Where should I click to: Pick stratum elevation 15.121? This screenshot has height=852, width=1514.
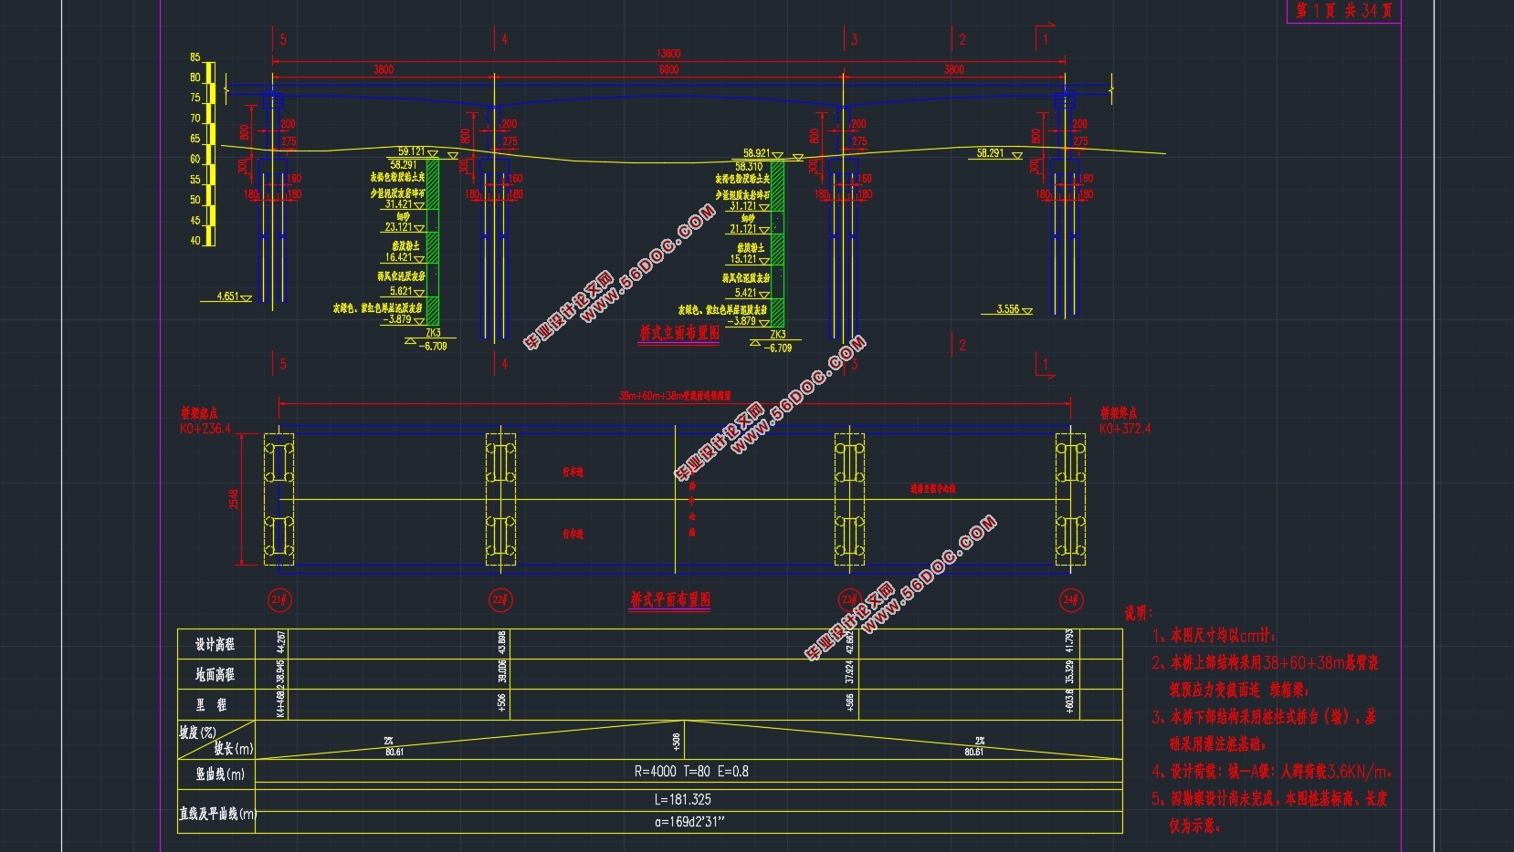pos(743,259)
